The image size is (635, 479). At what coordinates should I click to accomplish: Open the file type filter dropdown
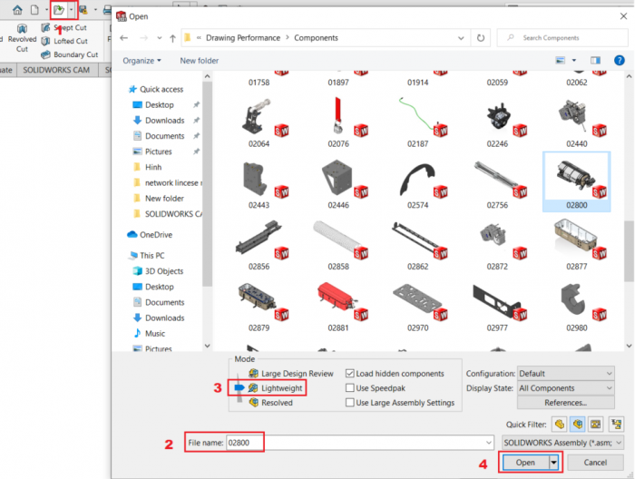(562, 443)
